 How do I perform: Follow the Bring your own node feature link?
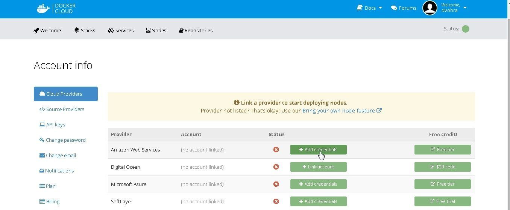pos(342,111)
